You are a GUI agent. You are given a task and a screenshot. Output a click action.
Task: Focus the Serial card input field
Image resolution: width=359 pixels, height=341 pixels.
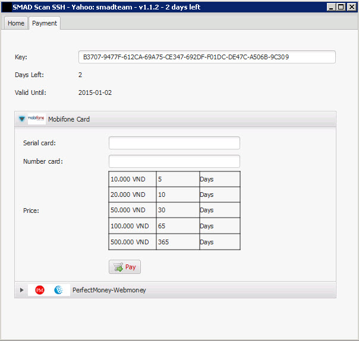(174, 143)
